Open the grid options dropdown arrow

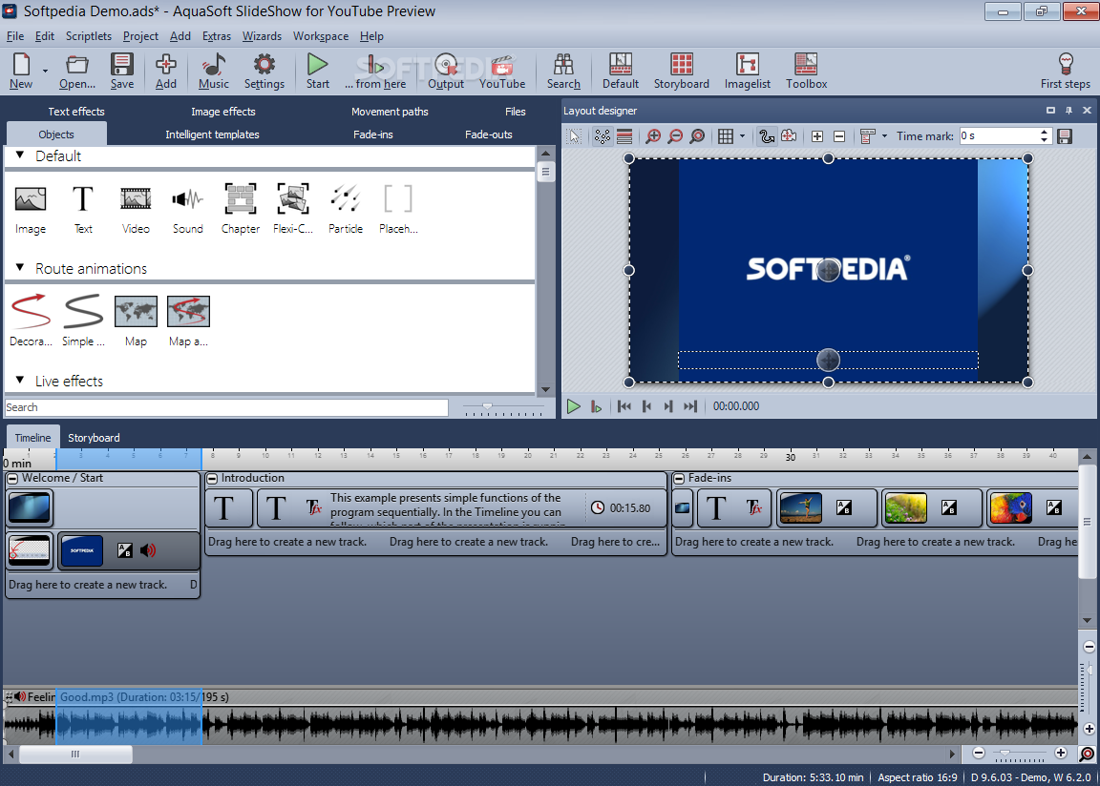click(x=742, y=136)
